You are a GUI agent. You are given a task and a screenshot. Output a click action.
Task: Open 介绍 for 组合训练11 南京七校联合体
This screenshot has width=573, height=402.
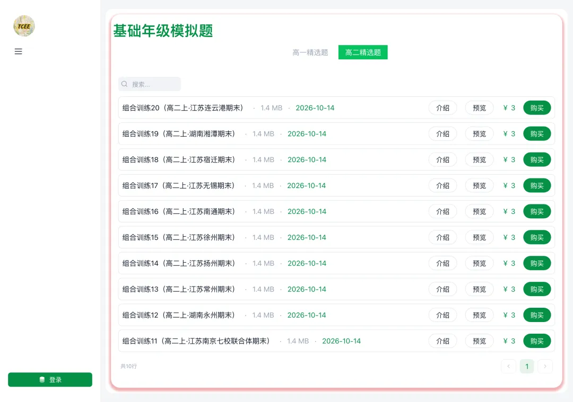442,341
